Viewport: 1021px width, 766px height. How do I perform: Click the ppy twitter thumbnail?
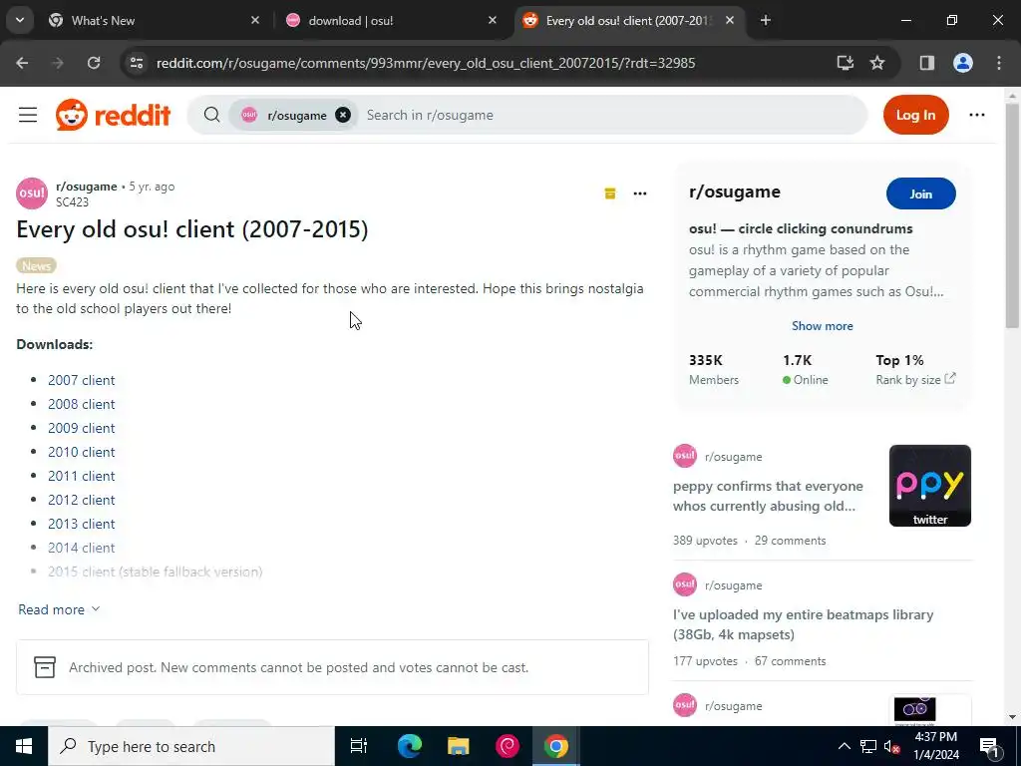coord(930,486)
